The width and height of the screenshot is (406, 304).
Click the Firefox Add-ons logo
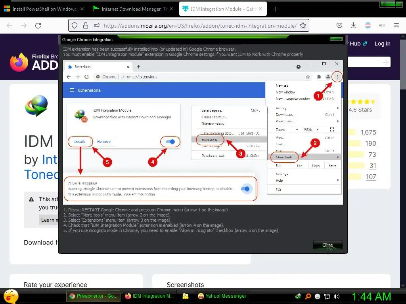pos(34,62)
